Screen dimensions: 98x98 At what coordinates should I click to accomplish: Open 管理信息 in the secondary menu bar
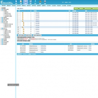[9, 6]
